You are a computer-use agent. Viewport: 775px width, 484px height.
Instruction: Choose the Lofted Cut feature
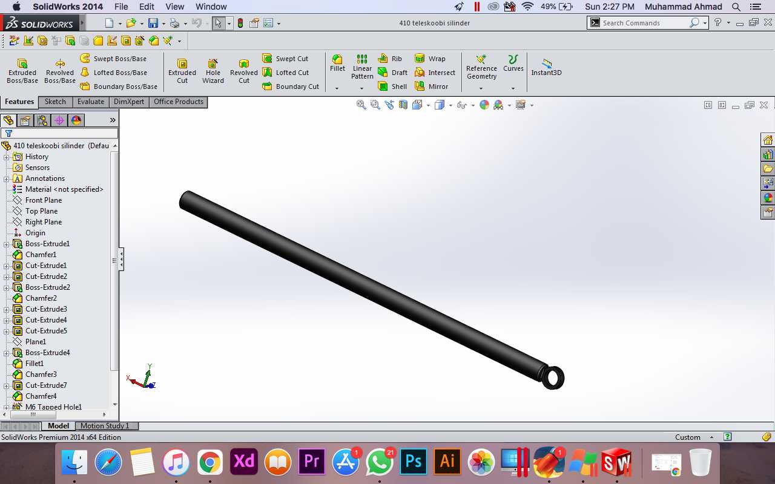coord(286,73)
